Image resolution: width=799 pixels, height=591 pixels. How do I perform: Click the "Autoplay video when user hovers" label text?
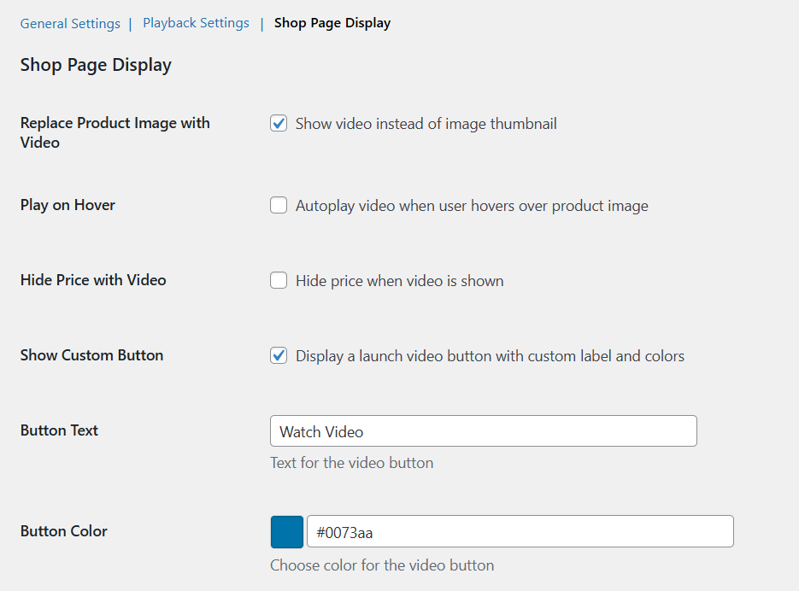(472, 206)
